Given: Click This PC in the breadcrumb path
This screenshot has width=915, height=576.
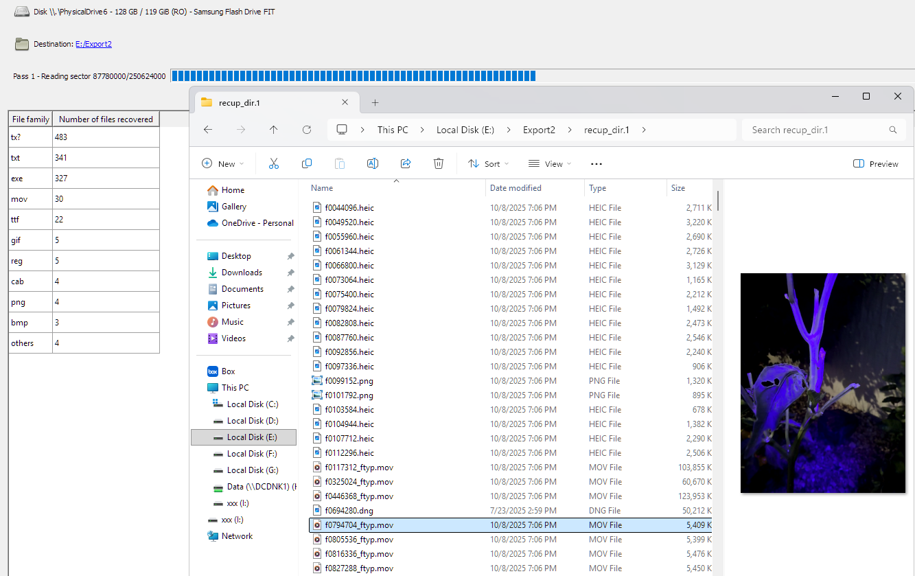Looking at the screenshot, I should (x=393, y=130).
